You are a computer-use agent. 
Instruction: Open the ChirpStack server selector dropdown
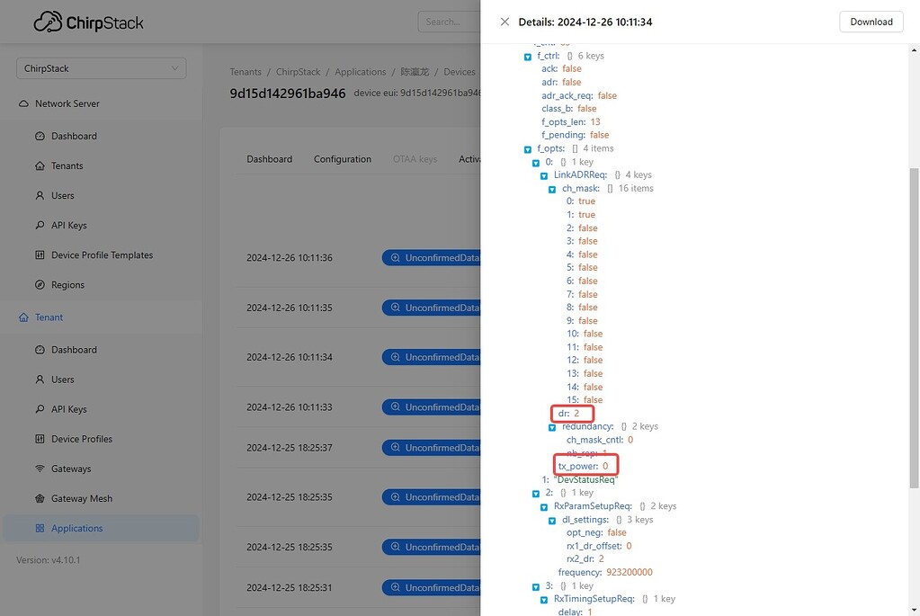click(100, 67)
